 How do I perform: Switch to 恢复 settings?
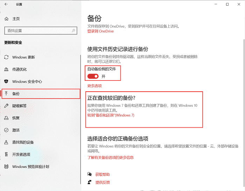click(16, 118)
